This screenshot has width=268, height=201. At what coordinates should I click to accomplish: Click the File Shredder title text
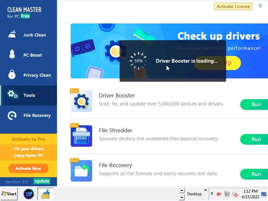116,130
